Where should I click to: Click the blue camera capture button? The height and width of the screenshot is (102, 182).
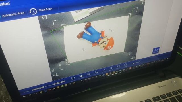[156, 50]
